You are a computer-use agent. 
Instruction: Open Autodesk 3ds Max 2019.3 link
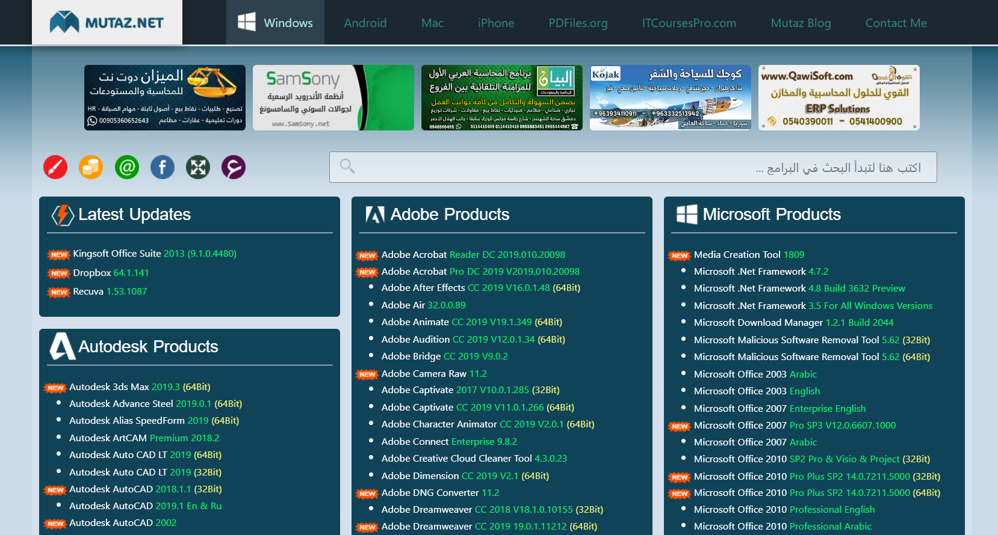(140, 387)
